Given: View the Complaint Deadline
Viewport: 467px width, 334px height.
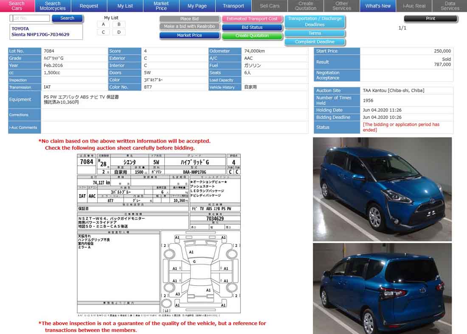Looking at the screenshot, I should coord(315,42).
